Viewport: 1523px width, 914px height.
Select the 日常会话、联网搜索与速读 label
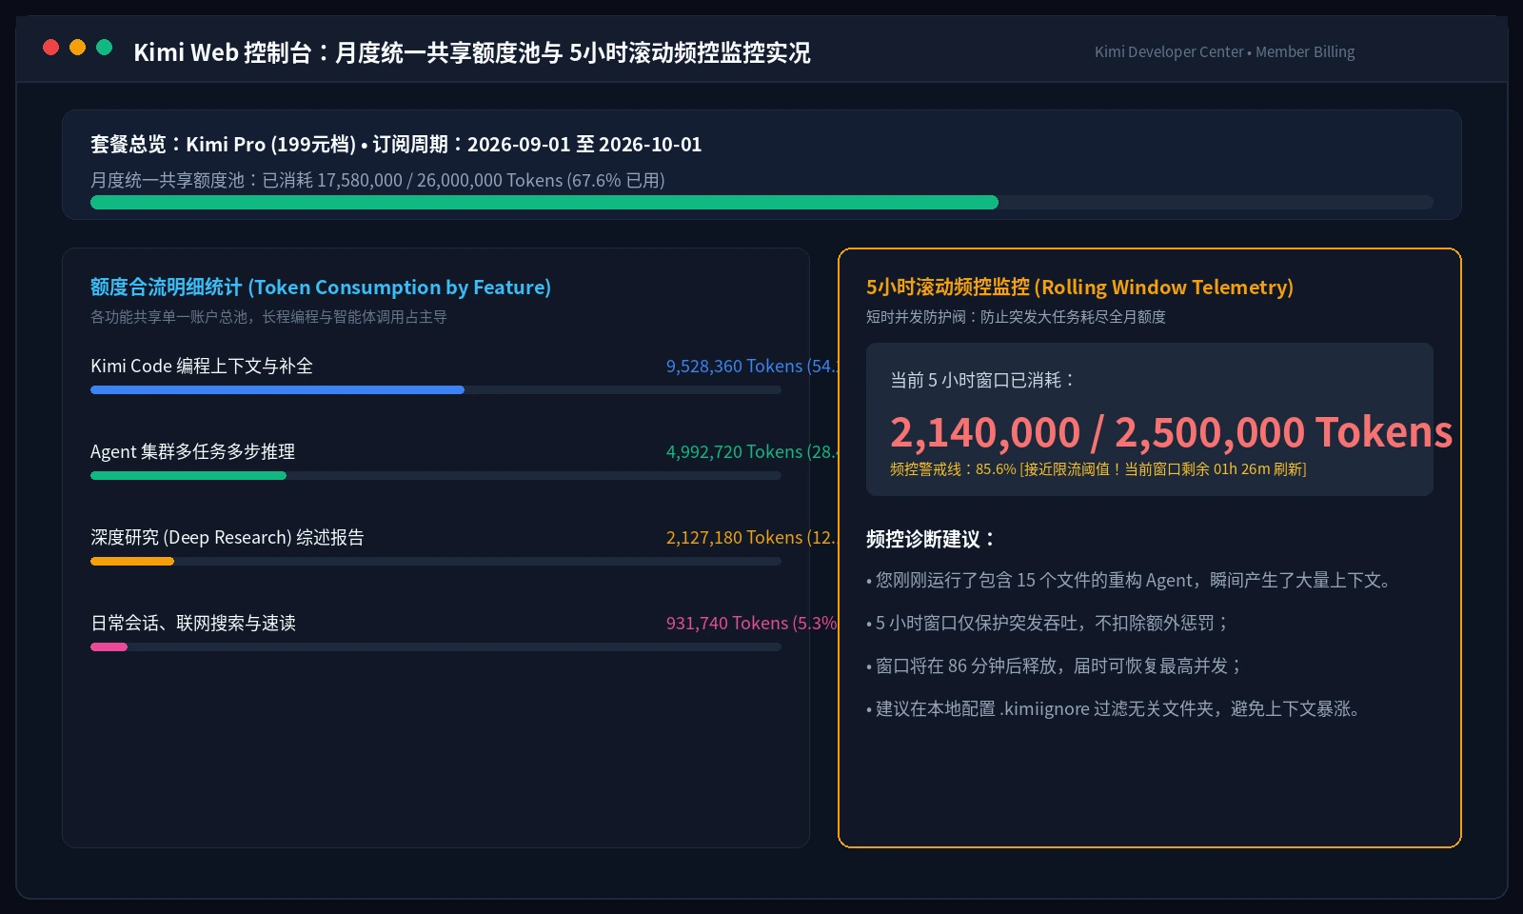click(193, 623)
